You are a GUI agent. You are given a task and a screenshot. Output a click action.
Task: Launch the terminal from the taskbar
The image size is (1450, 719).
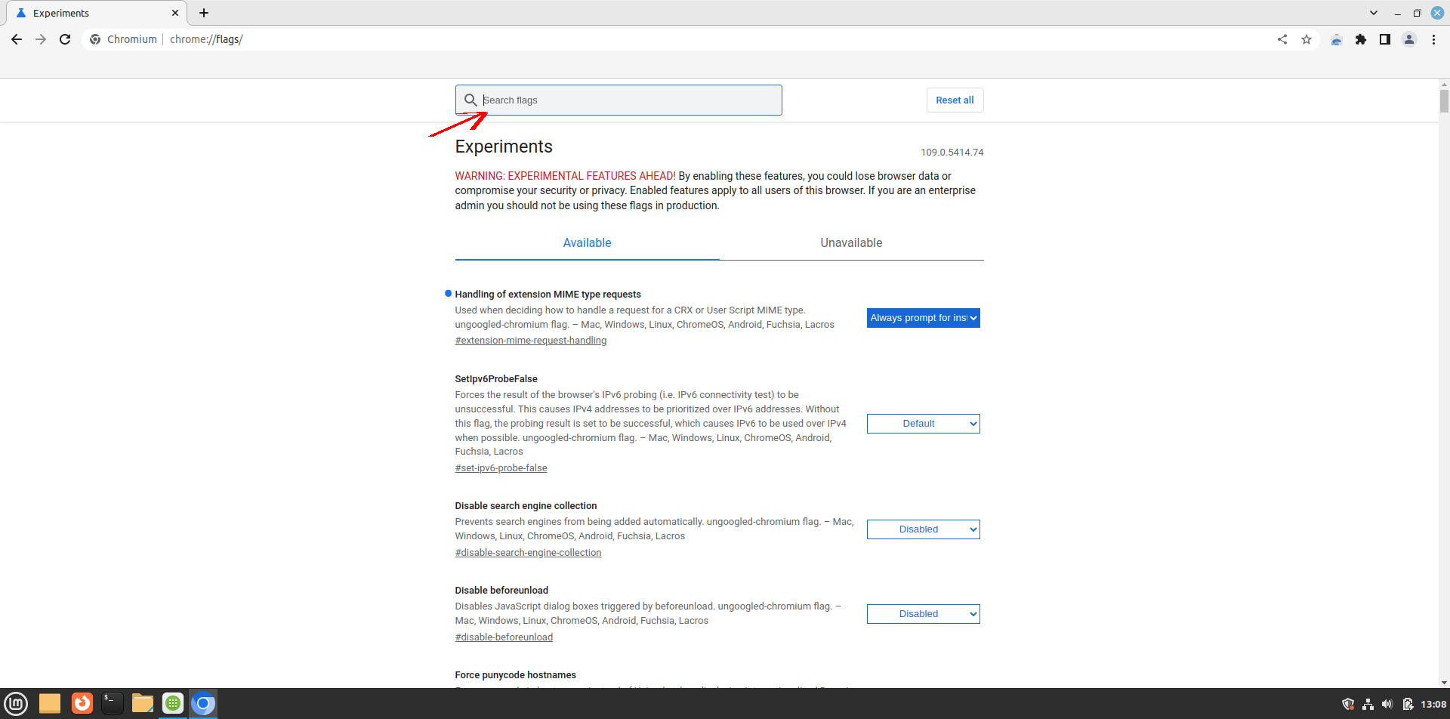(x=112, y=703)
